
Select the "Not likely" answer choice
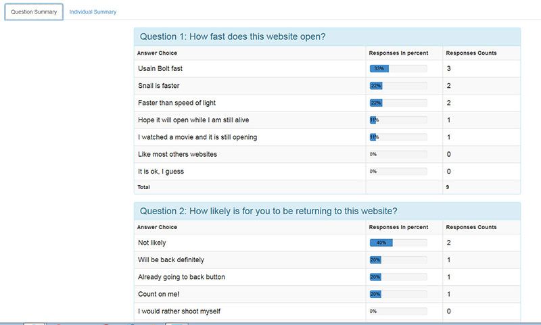click(151, 243)
